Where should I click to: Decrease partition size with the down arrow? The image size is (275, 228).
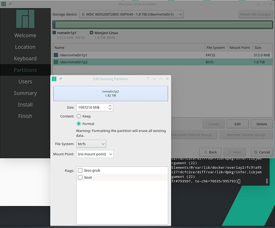[x=110, y=109]
